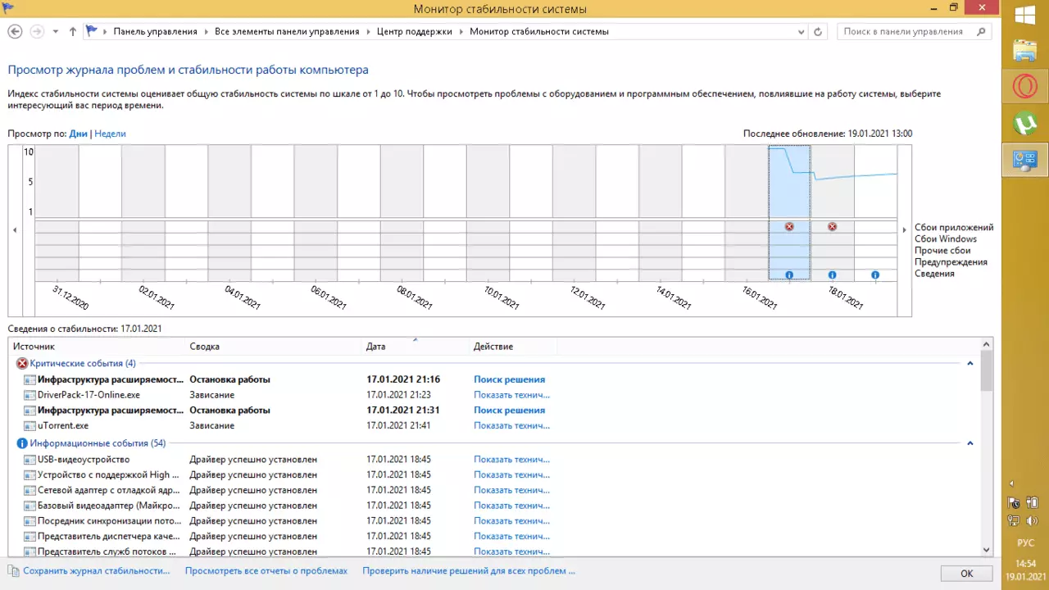The width and height of the screenshot is (1049, 590).
Task: Go to Все элементы панели управления breadcrumb
Action: [287, 32]
